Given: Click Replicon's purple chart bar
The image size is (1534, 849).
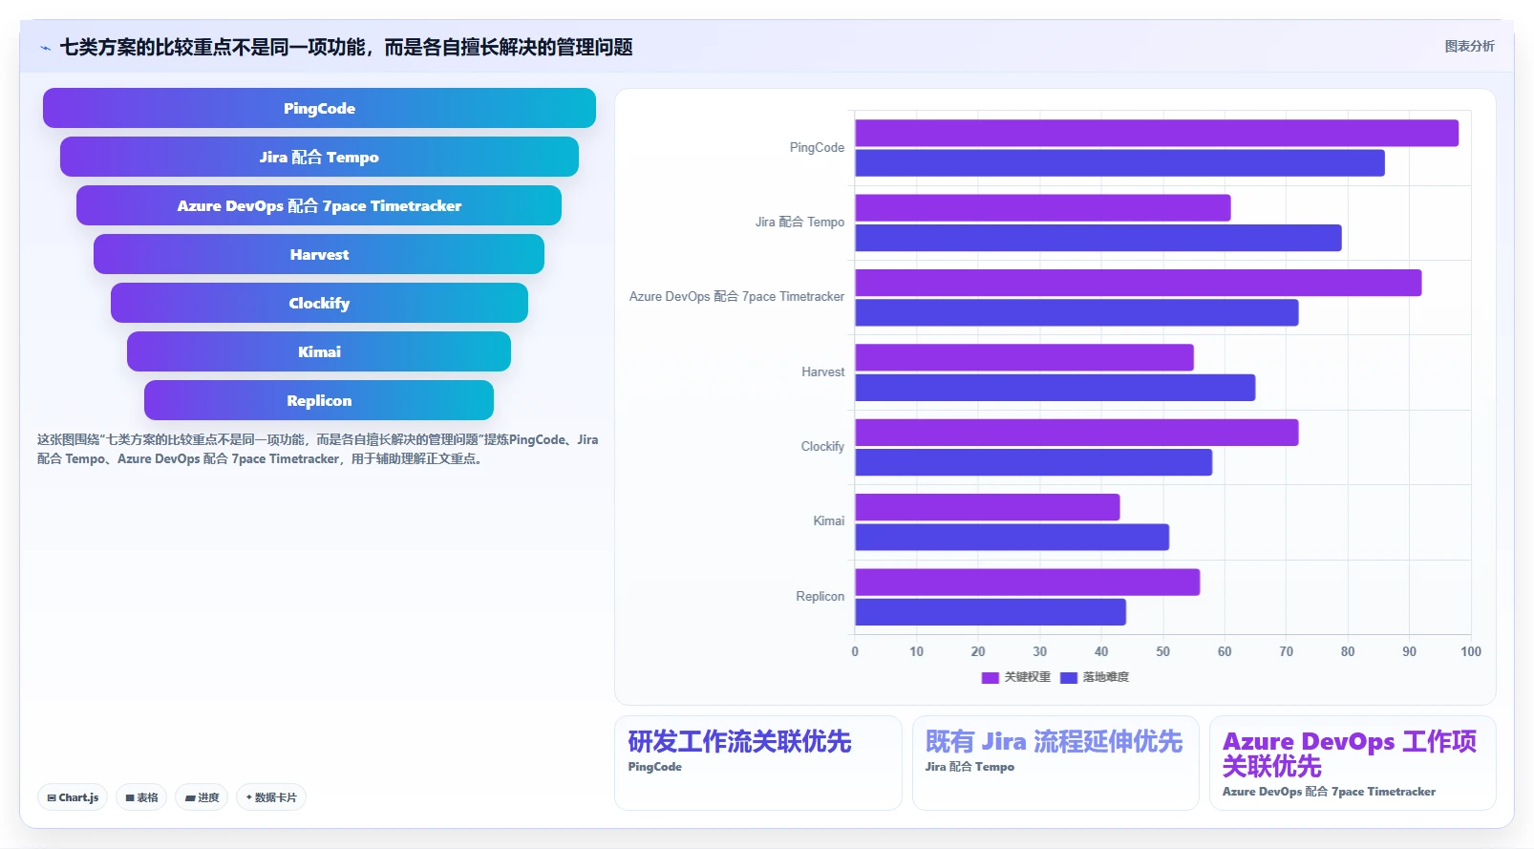Looking at the screenshot, I should coord(1028,583).
